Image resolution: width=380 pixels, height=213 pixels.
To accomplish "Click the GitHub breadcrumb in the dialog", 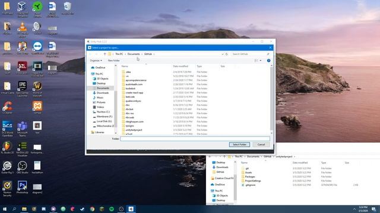I will pos(148,54).
